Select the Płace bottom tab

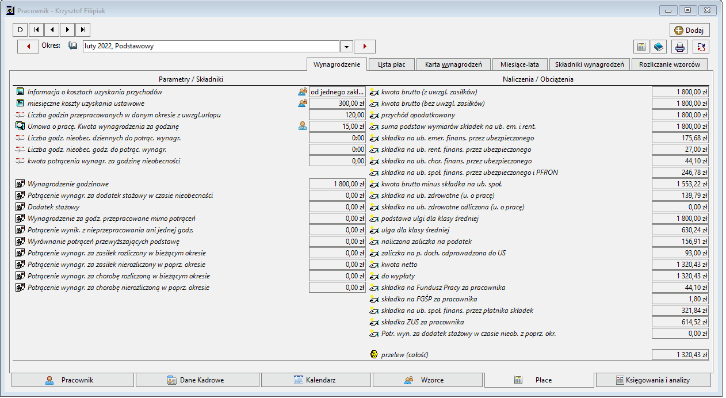coord(539,380)
